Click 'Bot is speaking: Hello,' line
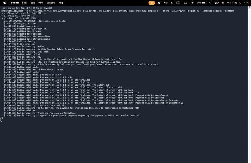This screenshot has width=251, height=163. coord(24,47)
